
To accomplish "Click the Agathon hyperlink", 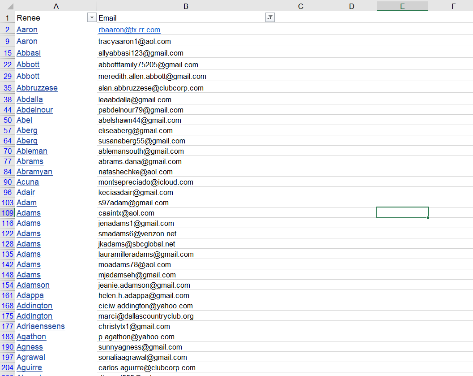I will tap(31, 337).
